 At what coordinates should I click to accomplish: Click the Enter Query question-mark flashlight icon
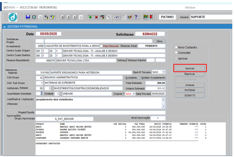click(x=47, y=17)
